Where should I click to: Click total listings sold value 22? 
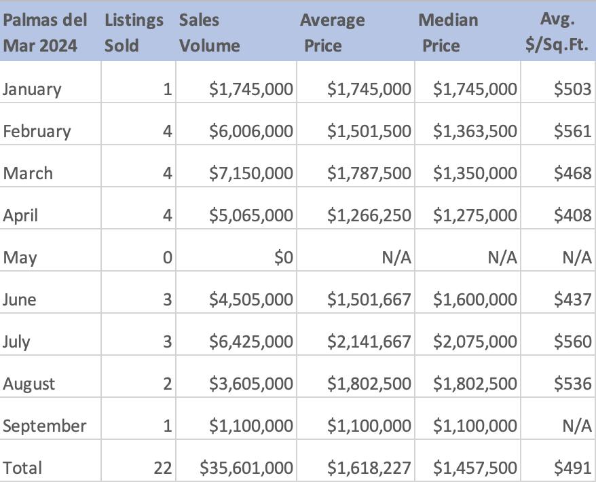click(x=162, y=468)
